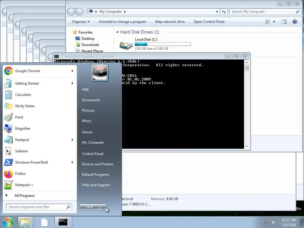Collapse the Hard Disk Drives group
304x228 pixels.
(117, 32)
